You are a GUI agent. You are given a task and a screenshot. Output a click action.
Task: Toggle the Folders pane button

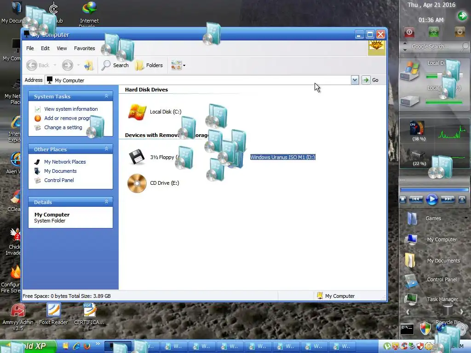149,65
